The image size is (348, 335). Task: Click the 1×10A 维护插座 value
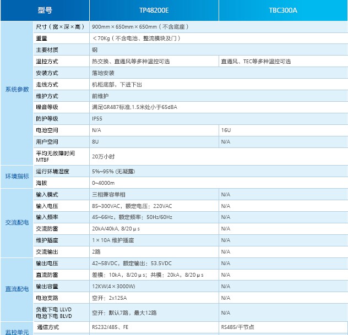click(113, 240)
